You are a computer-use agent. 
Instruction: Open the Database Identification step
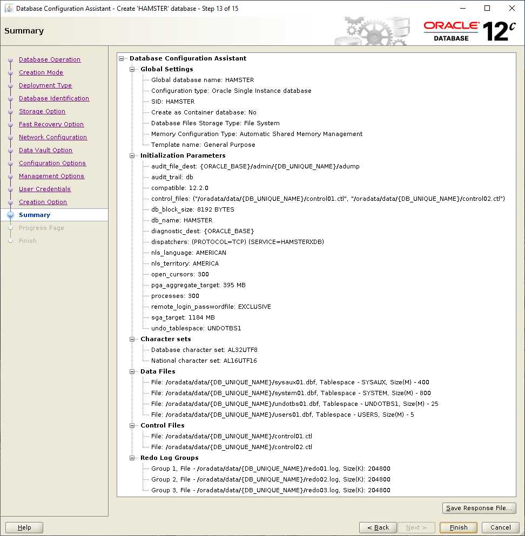click(x=54, y=98)
